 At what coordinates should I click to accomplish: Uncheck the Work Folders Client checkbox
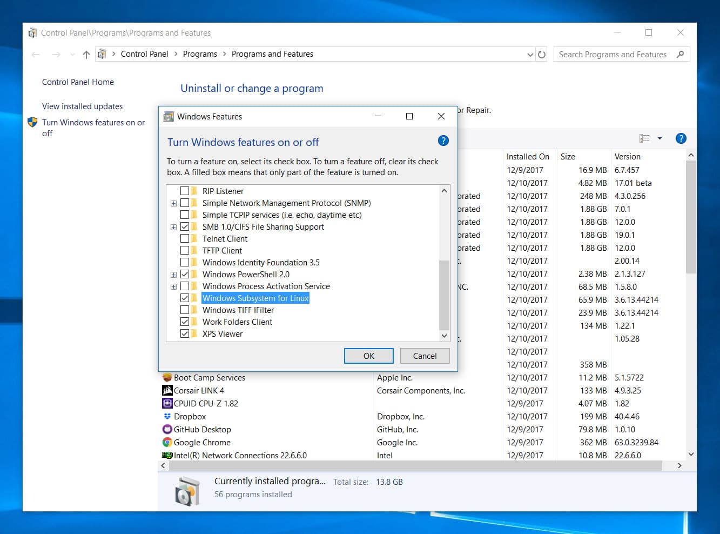(185, 322)
